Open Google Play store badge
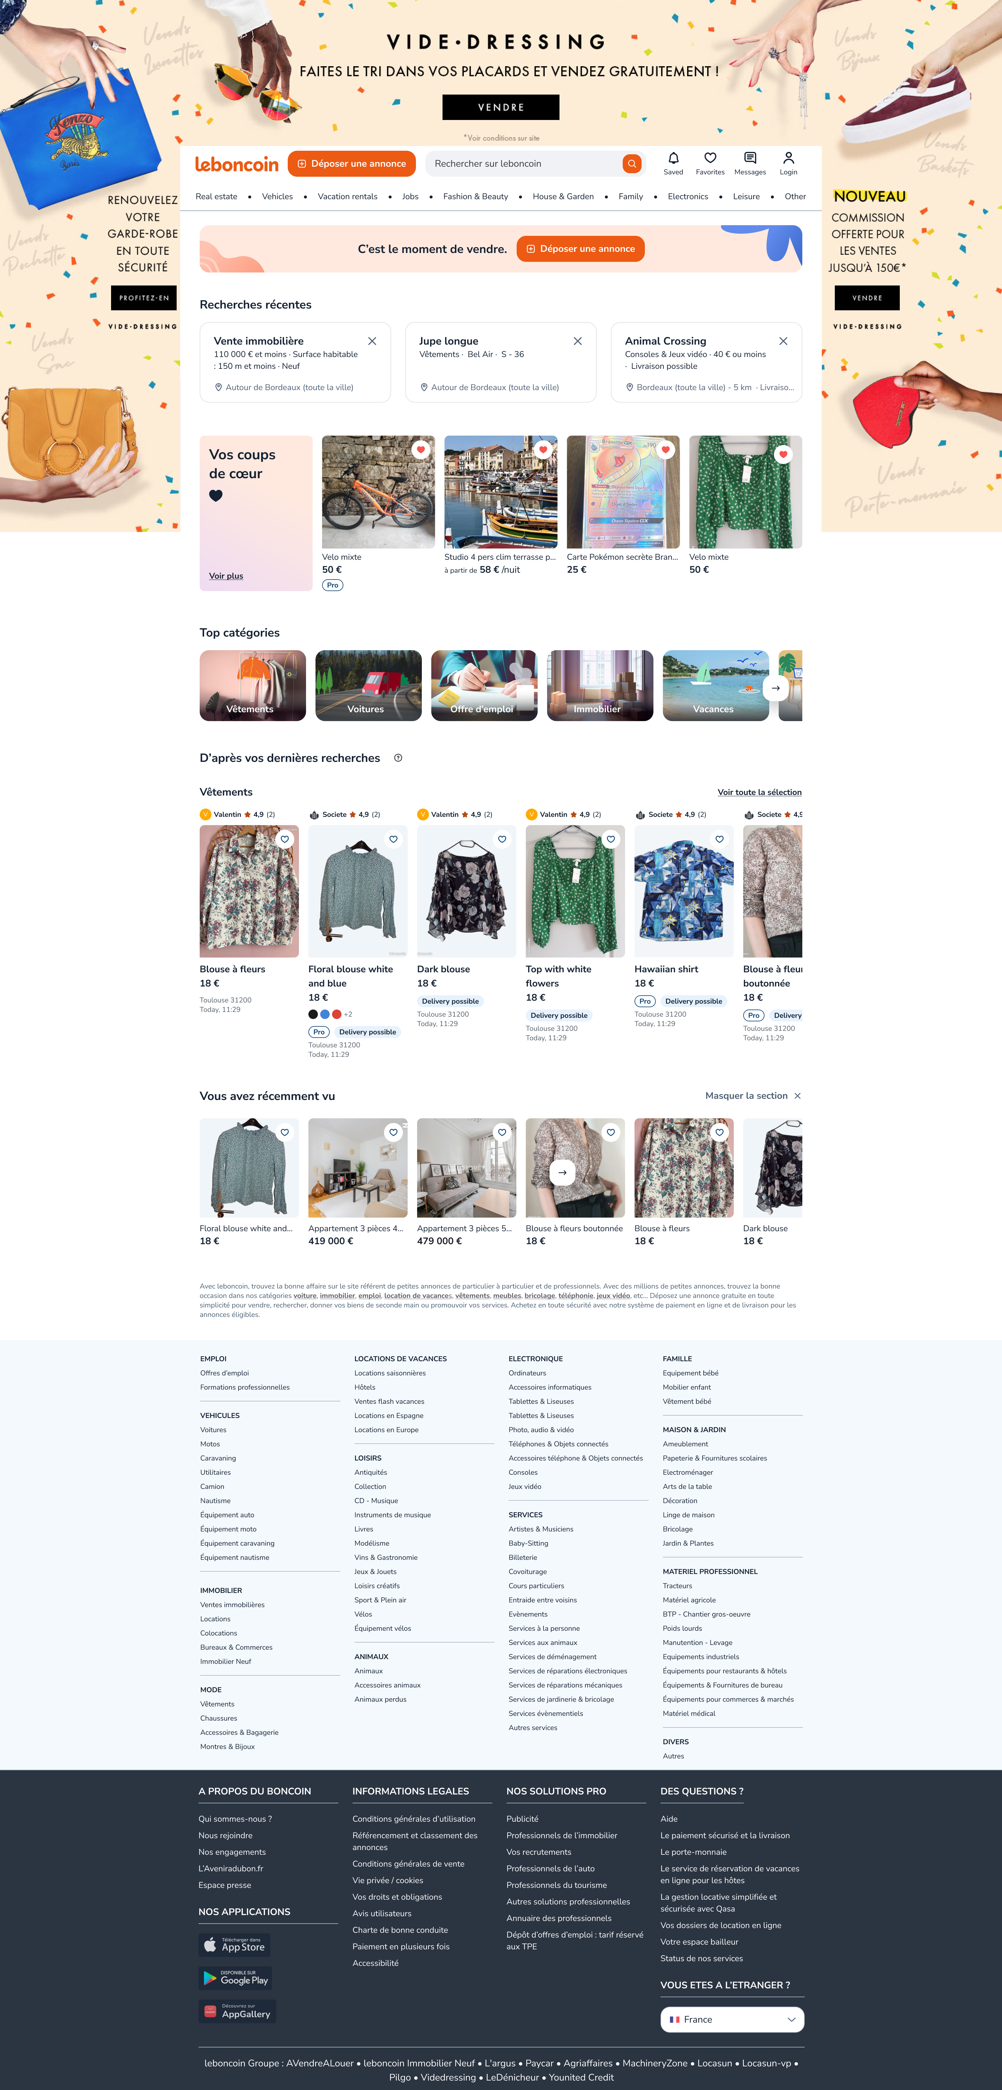The height and width of the screenshot is (2090, 1002). pyautogui.click(x=235, y=1977)
